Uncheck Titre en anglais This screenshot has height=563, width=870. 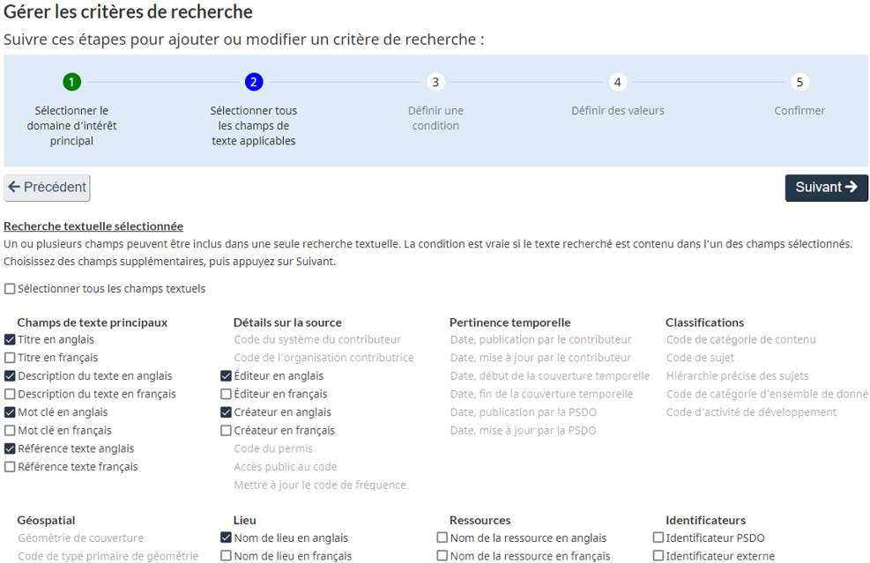tap(10, 339)
